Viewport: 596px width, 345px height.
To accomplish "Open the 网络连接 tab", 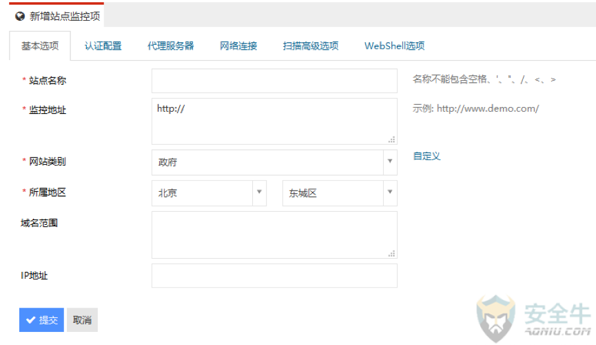I will 238,46.
